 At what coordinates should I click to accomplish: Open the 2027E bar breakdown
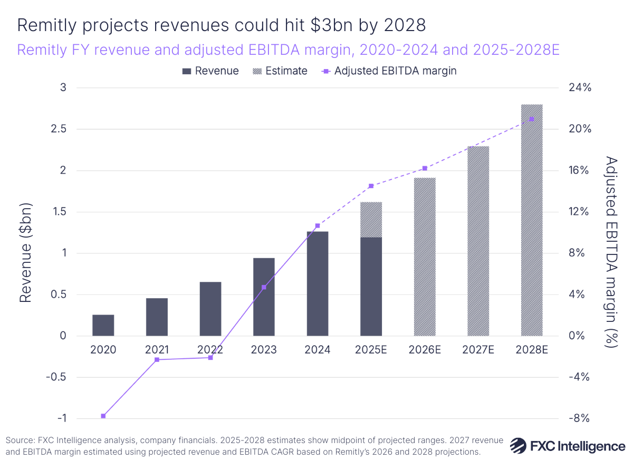pos(478,240)
